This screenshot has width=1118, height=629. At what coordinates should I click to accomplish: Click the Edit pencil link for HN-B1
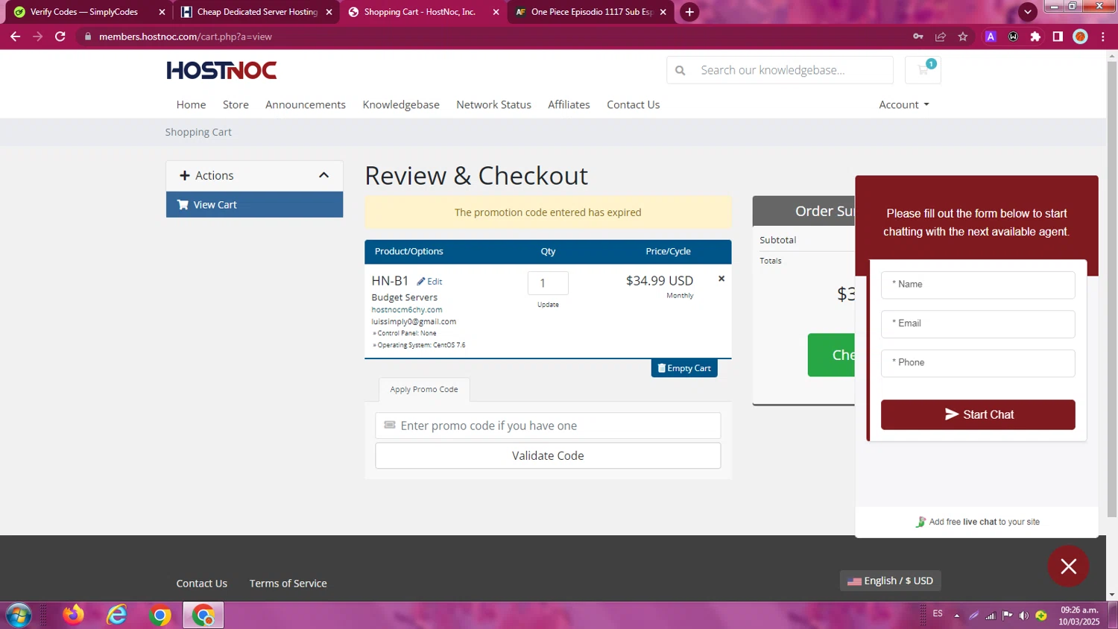tap(429, 282)
